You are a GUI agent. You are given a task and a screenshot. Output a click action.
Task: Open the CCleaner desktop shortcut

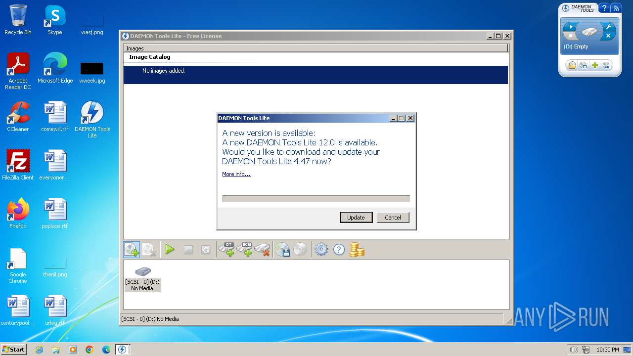pos(18,117)
